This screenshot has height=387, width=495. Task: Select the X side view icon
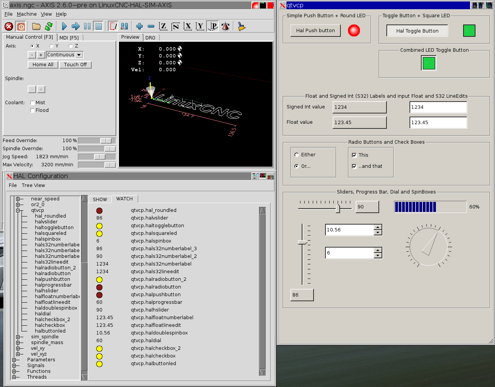[188, 26]
